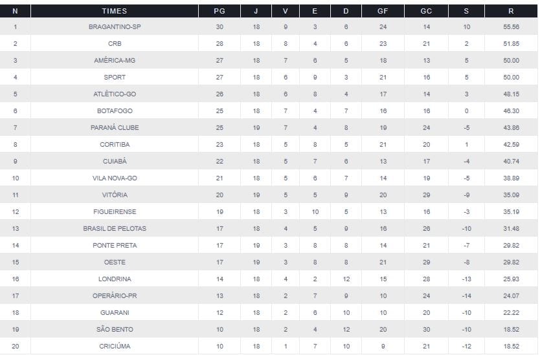
Task: Click the Coritiba team name
Action: tap(115, 145)
